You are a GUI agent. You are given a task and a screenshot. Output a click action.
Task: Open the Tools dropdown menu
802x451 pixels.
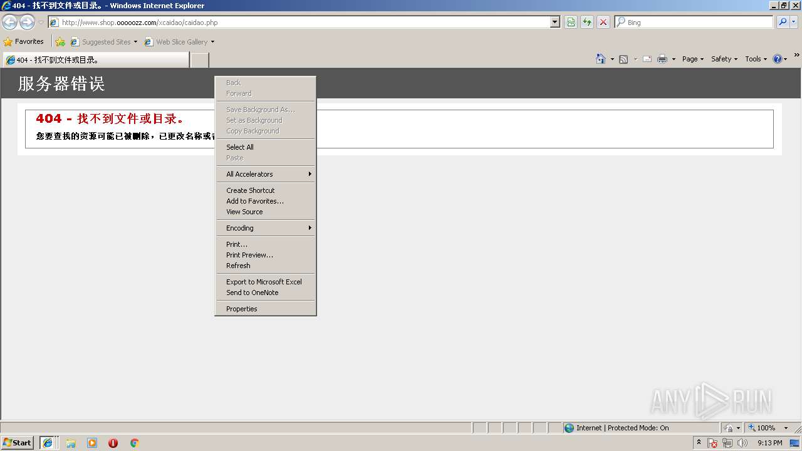[x=756, y=59]
